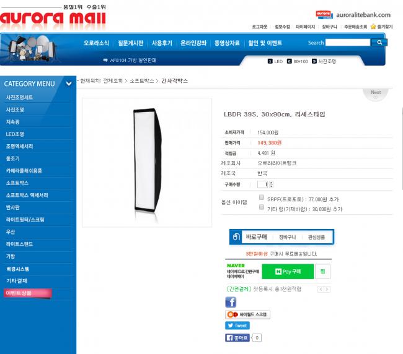Screen dimensions: 403x354
Task: Check the 기타 링(기재바람) option checkbox
Action: [x=262, y=207]
